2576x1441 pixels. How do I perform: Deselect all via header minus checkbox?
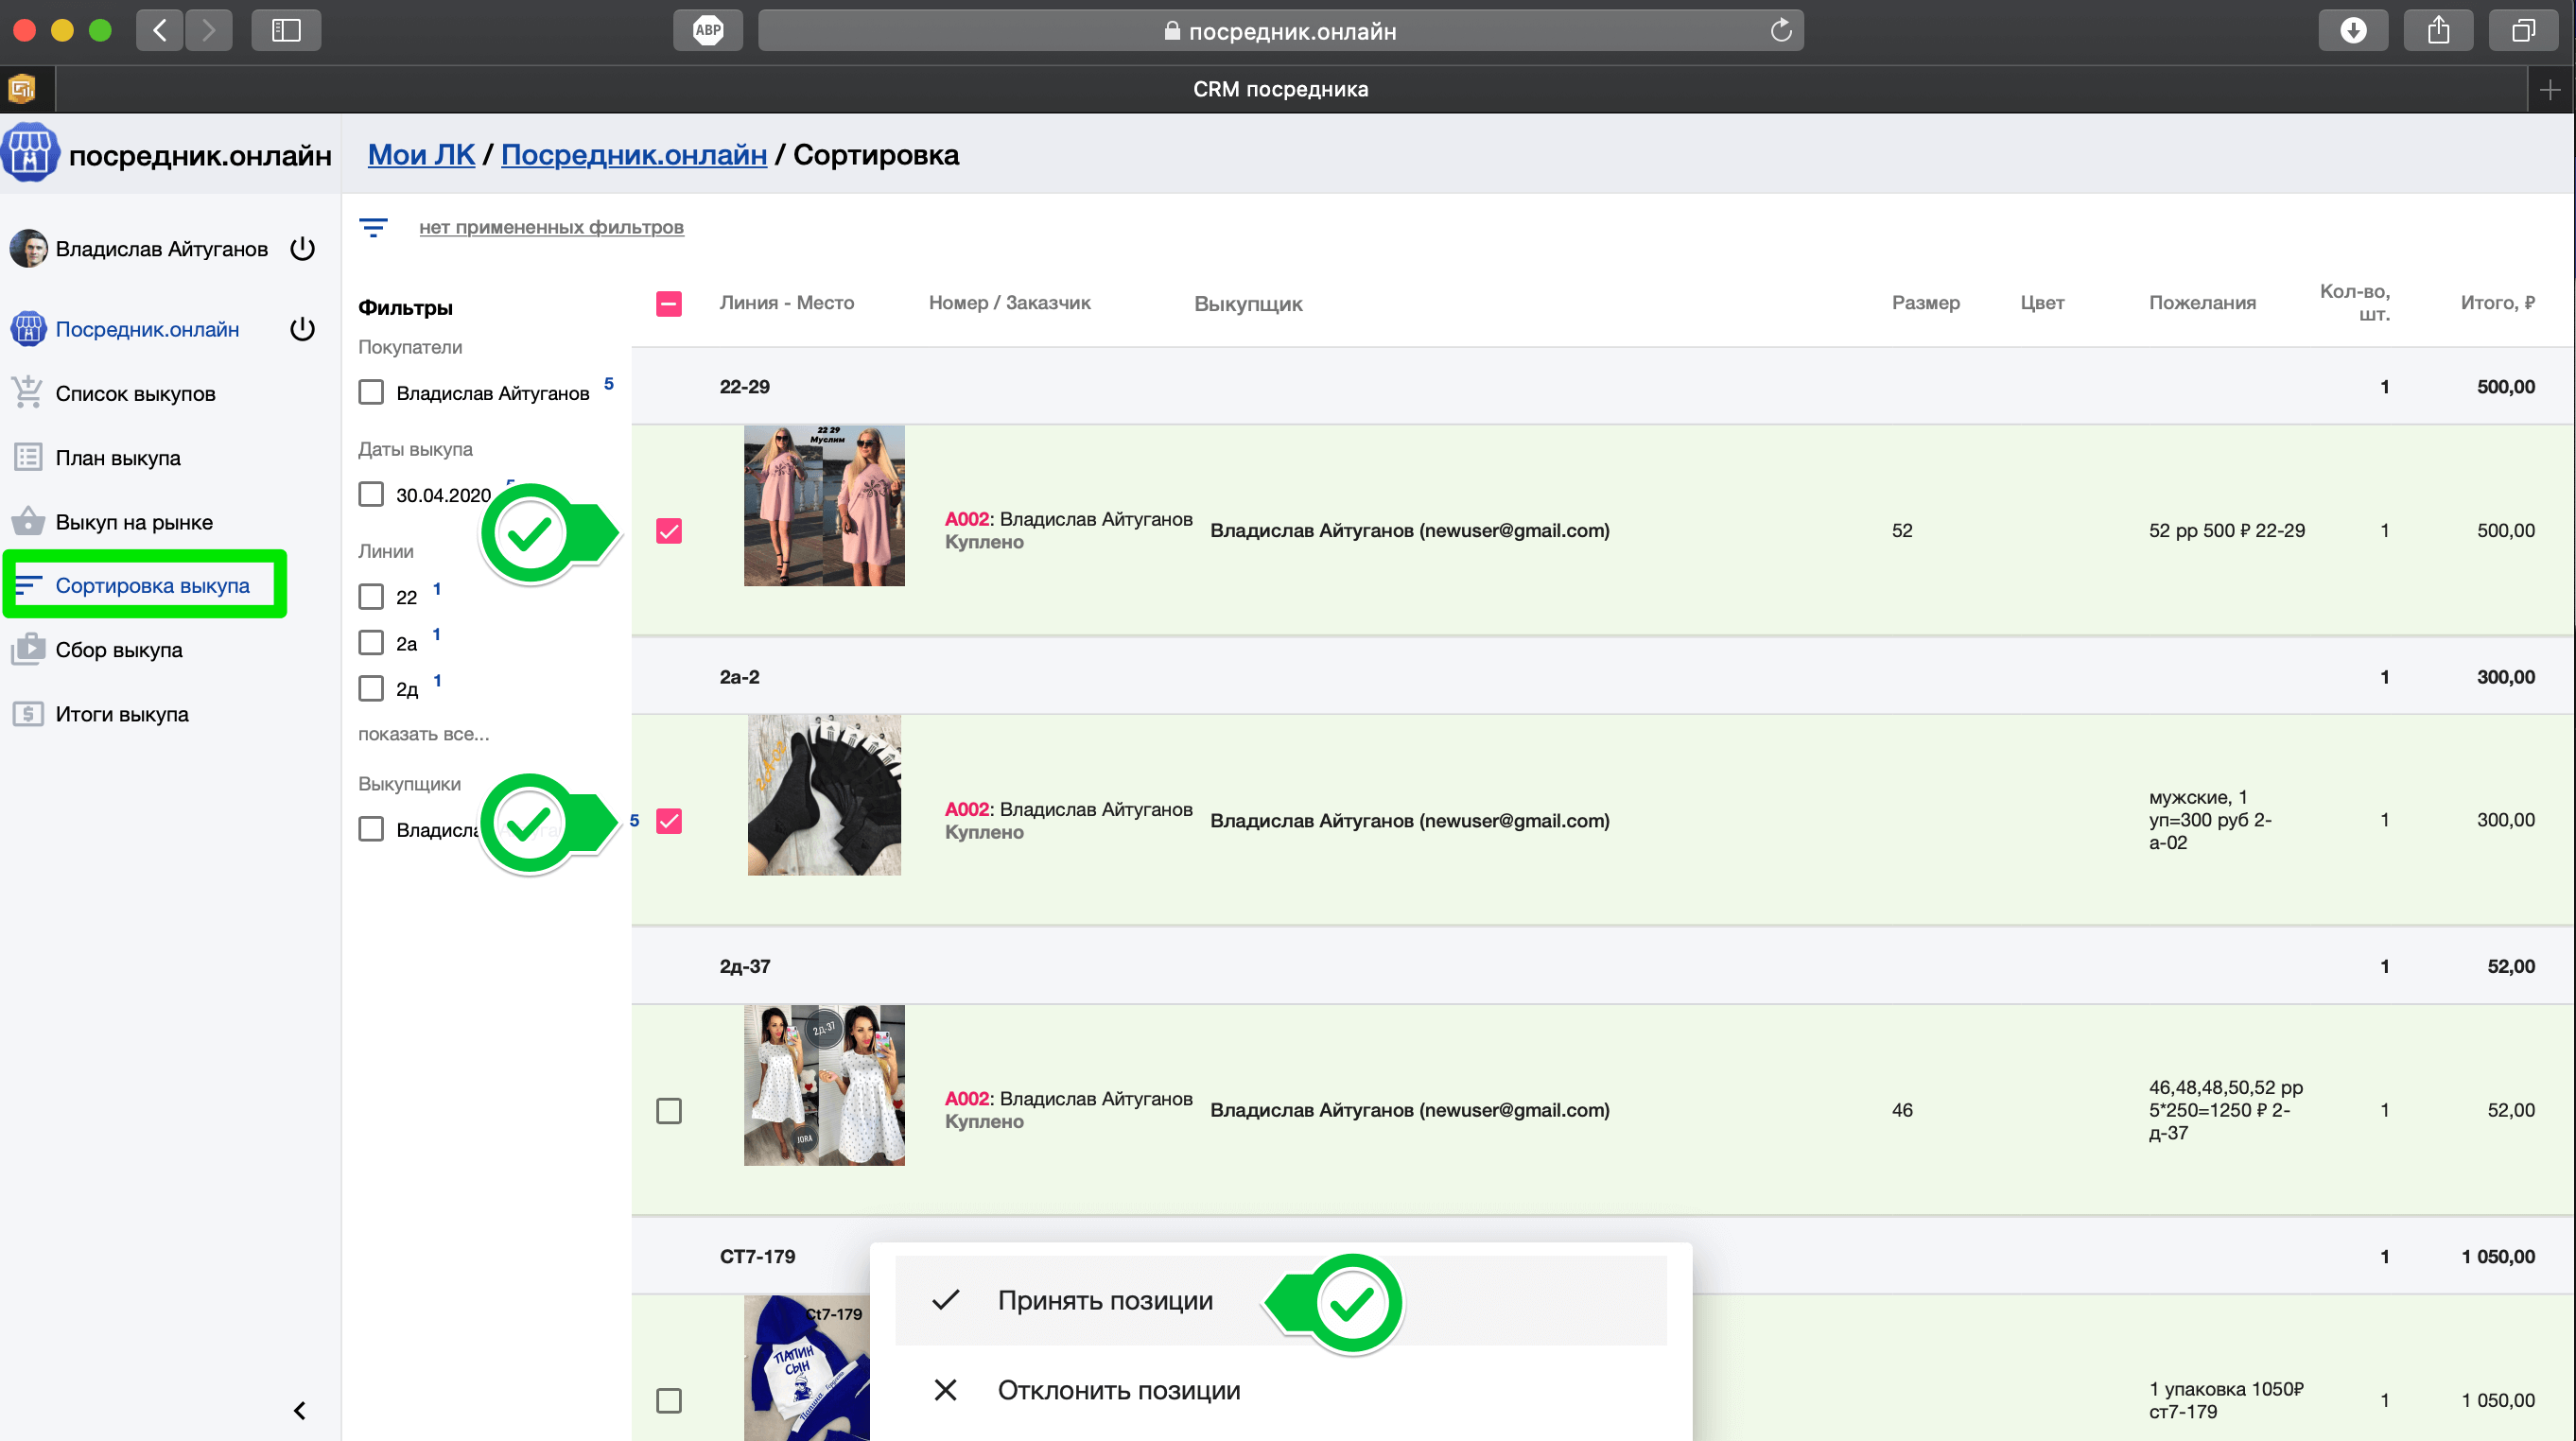tap(669, 303)
